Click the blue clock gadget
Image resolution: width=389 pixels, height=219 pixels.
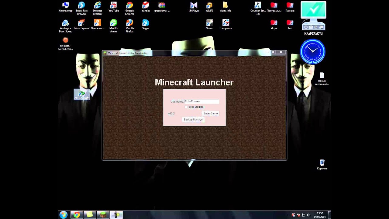313,51
